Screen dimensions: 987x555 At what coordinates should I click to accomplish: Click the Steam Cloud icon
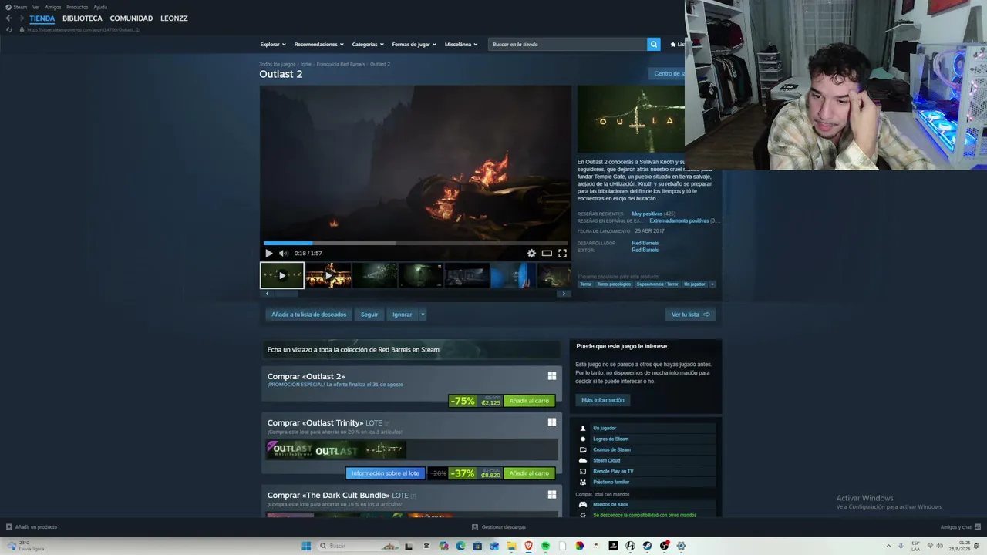(583, 460)
